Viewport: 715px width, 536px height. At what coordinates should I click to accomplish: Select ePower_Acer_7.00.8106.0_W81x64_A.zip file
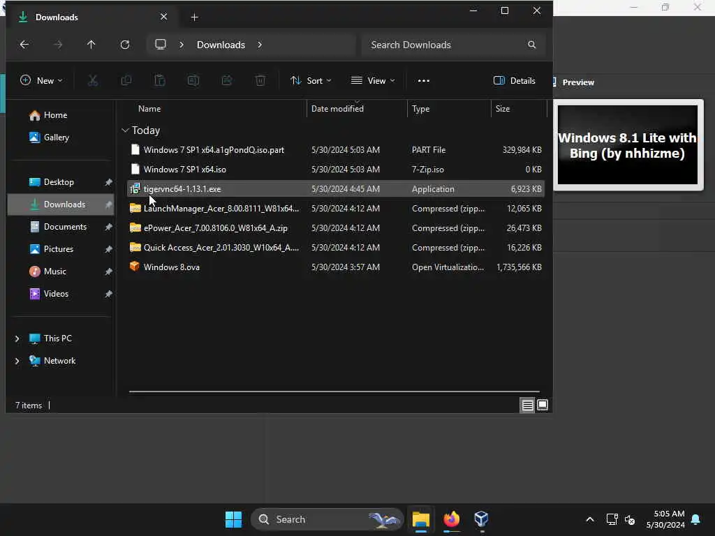336,228
